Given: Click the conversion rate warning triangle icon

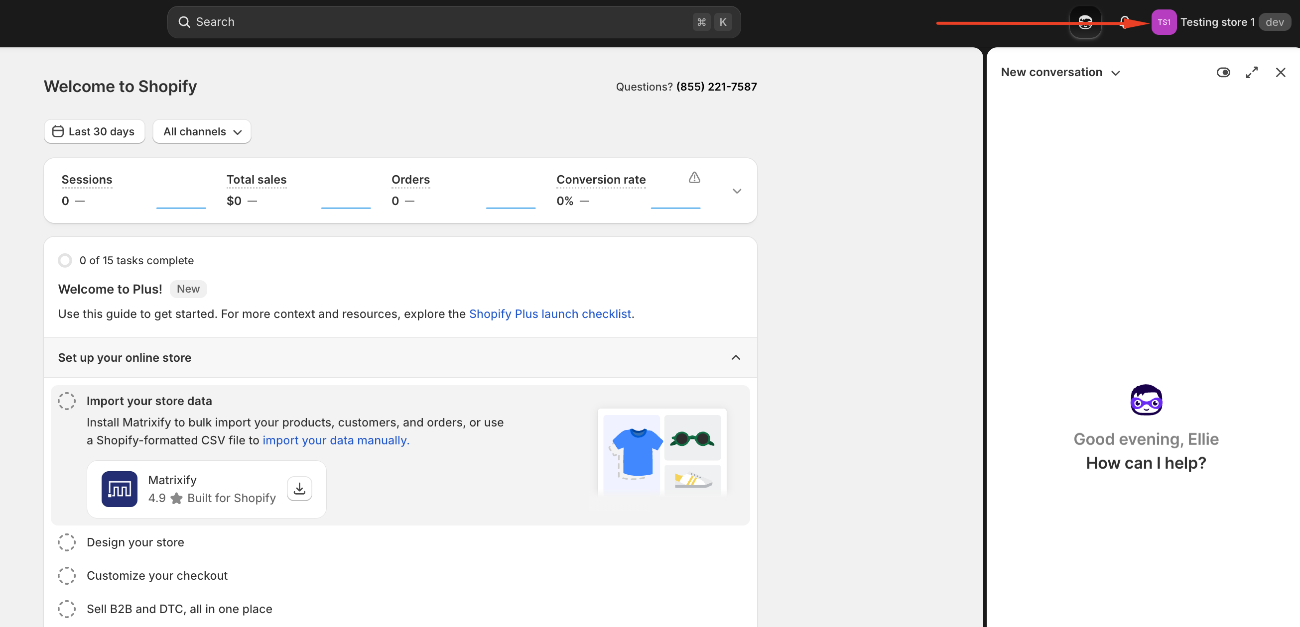Looking at the screenshot, I should (x=694, y=178).
